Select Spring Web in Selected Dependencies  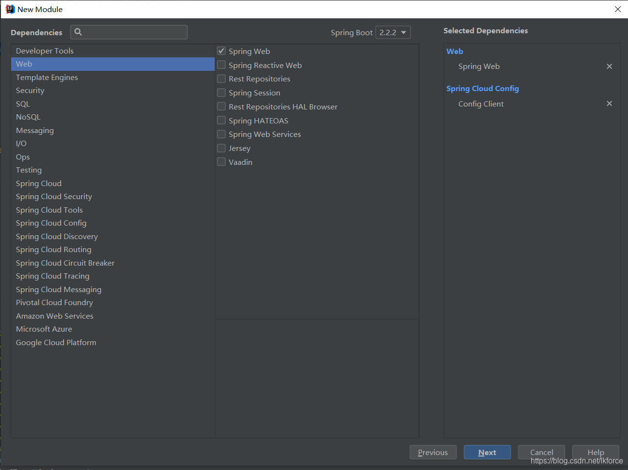tap(479, 67)
